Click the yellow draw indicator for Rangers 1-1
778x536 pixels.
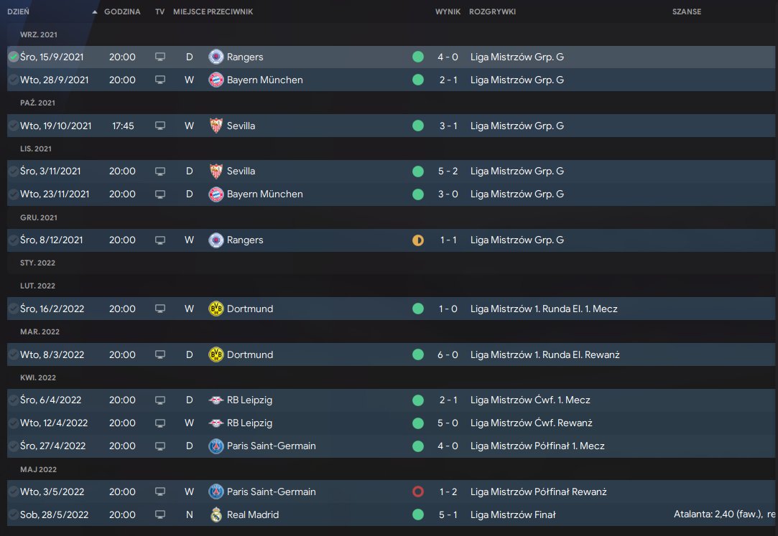(x=418, y=240)
